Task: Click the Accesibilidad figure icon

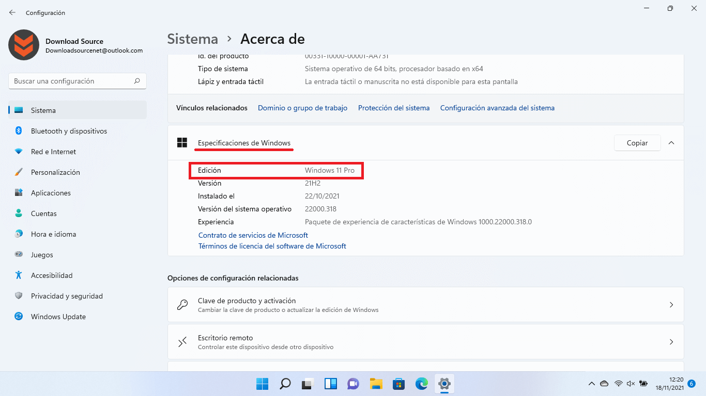Action: 19,275
